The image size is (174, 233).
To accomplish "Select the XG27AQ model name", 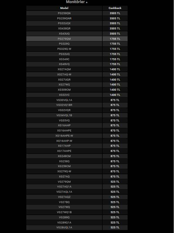I will 64,176.
